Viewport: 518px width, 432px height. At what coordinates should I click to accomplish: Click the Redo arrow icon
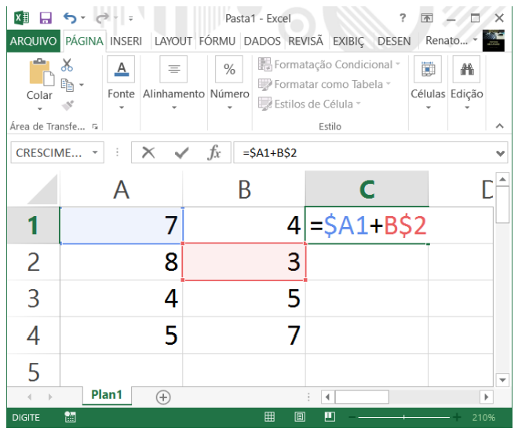point(102,18)
